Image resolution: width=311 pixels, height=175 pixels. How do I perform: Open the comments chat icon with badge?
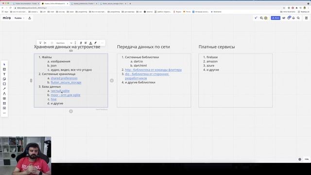click(x=289, y=18)
